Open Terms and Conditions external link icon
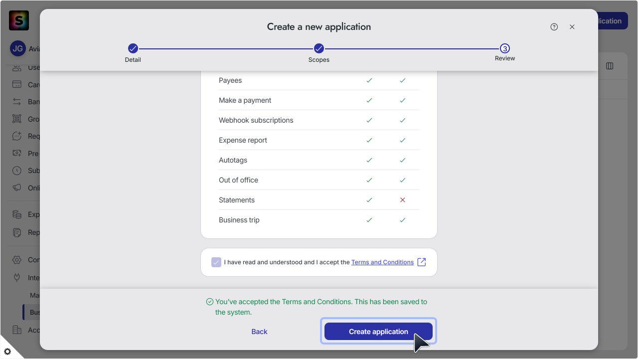This screenshot has height=359, width=638. 422,262
